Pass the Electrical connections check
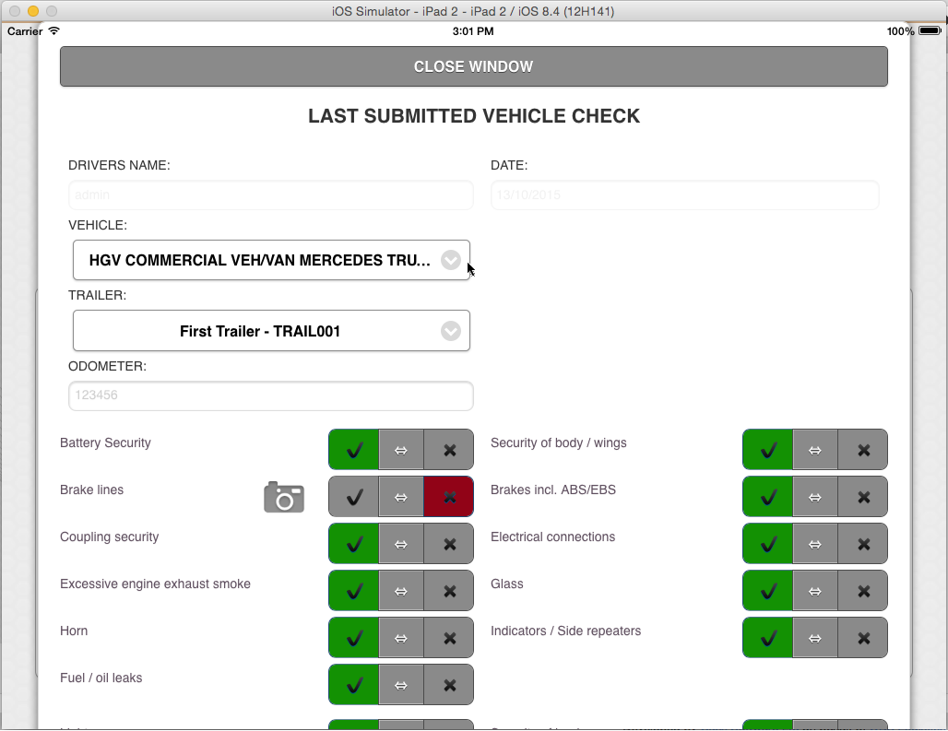 click(768, 544)
